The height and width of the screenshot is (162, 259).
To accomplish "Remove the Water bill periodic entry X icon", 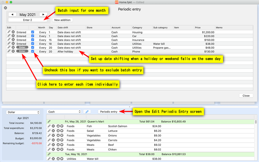I will point(13,44).
